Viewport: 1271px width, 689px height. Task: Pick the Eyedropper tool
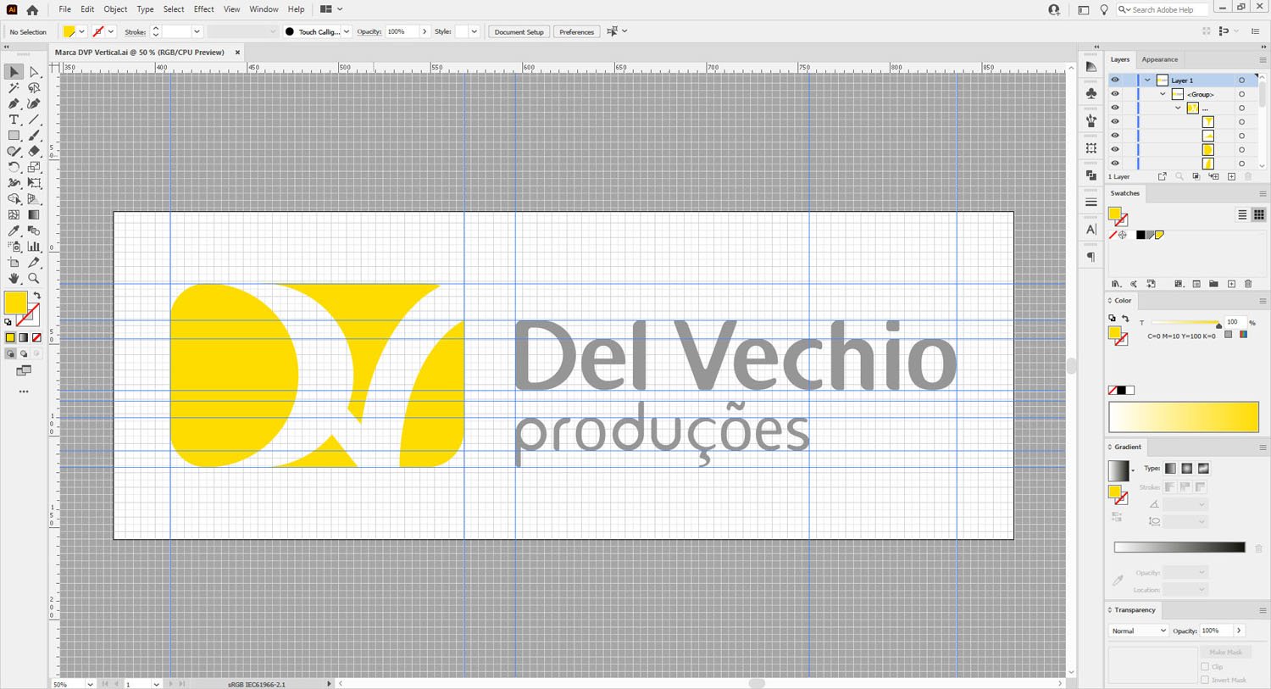click(14, 231)
